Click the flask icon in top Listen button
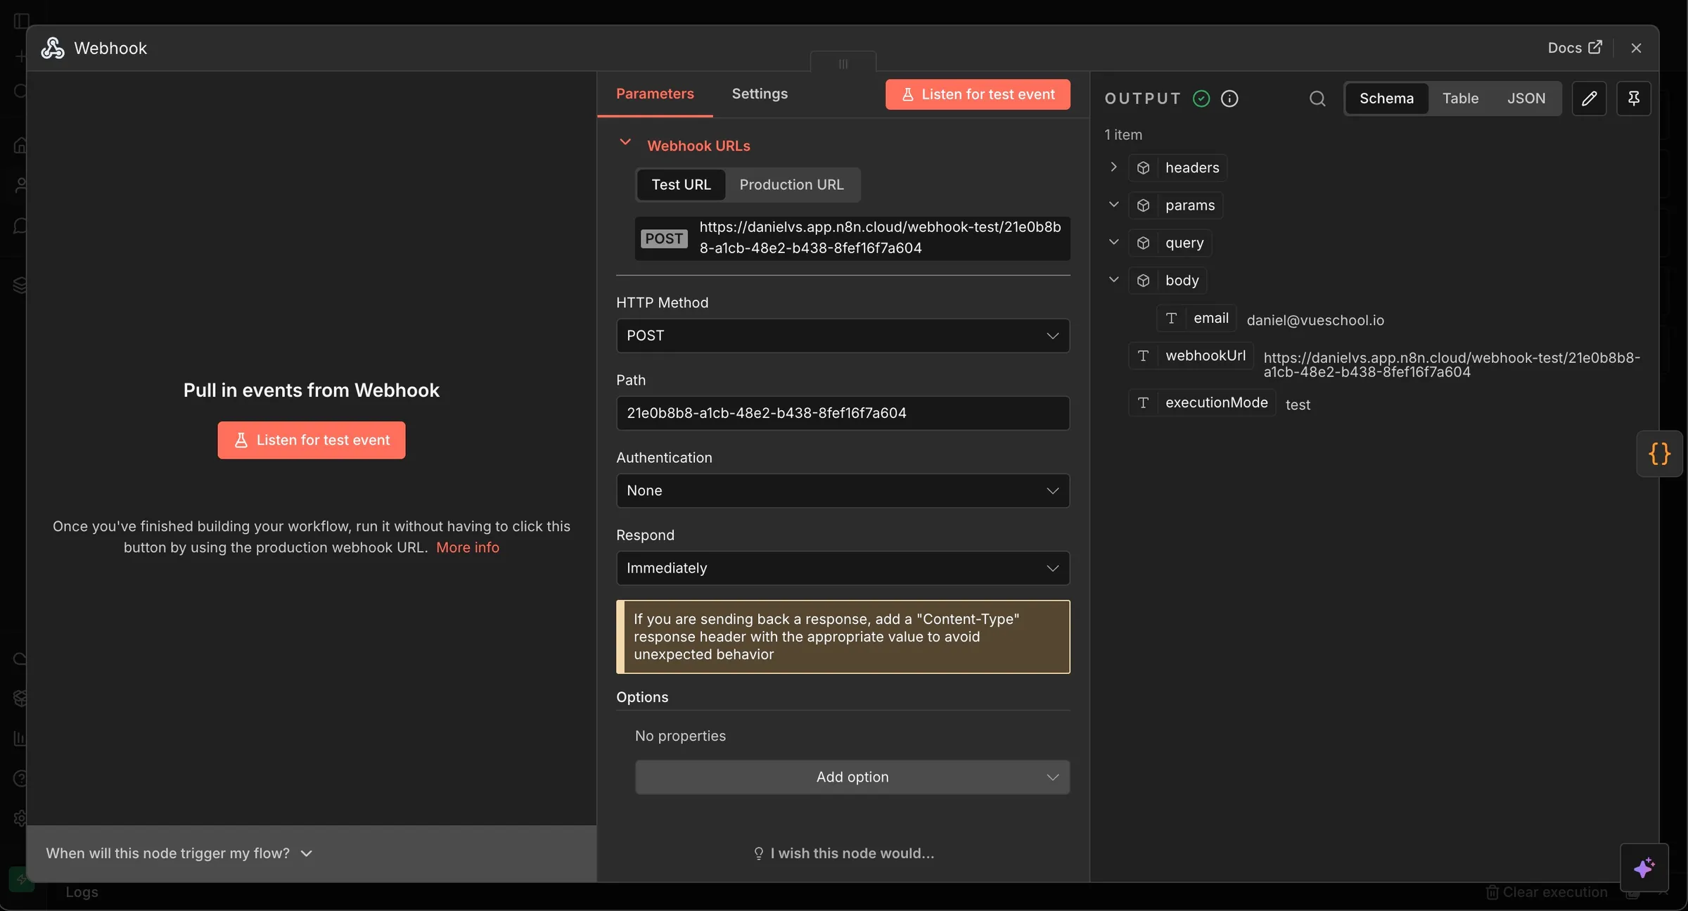 907,94
